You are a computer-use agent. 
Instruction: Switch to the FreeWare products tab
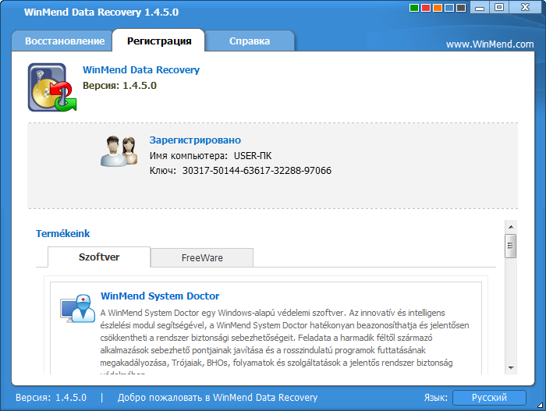click(x=202, y=257)
